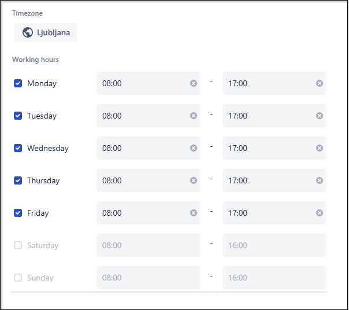Screen dimensions: 349x310
Task: Clear Monday end time 17:00
Action: coord(320,83)
